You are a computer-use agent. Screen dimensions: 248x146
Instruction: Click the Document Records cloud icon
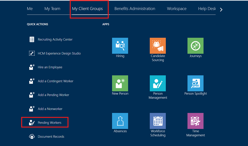click(x=32, y=136)
